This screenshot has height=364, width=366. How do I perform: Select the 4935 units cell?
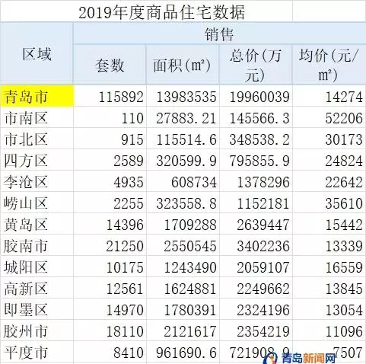coord(110,181)
